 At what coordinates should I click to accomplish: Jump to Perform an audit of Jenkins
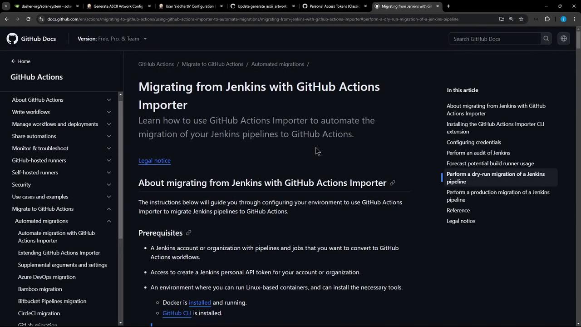[478, 153]
